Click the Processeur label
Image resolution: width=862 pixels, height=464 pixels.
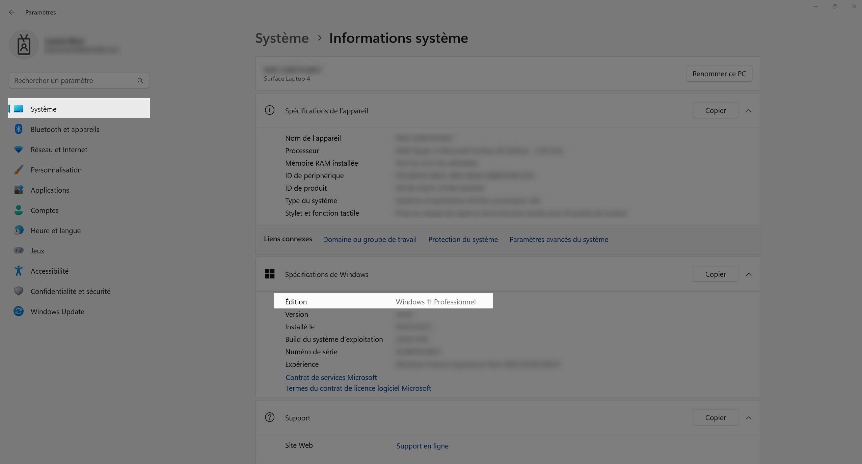coord(302,151)
